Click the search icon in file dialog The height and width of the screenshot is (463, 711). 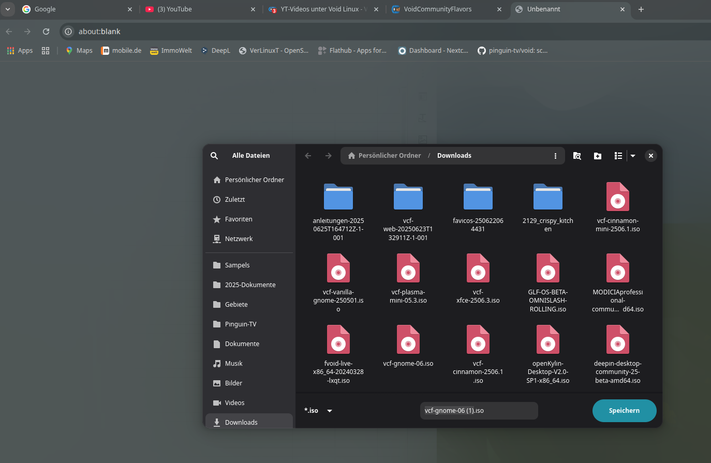tap(214, 156)
